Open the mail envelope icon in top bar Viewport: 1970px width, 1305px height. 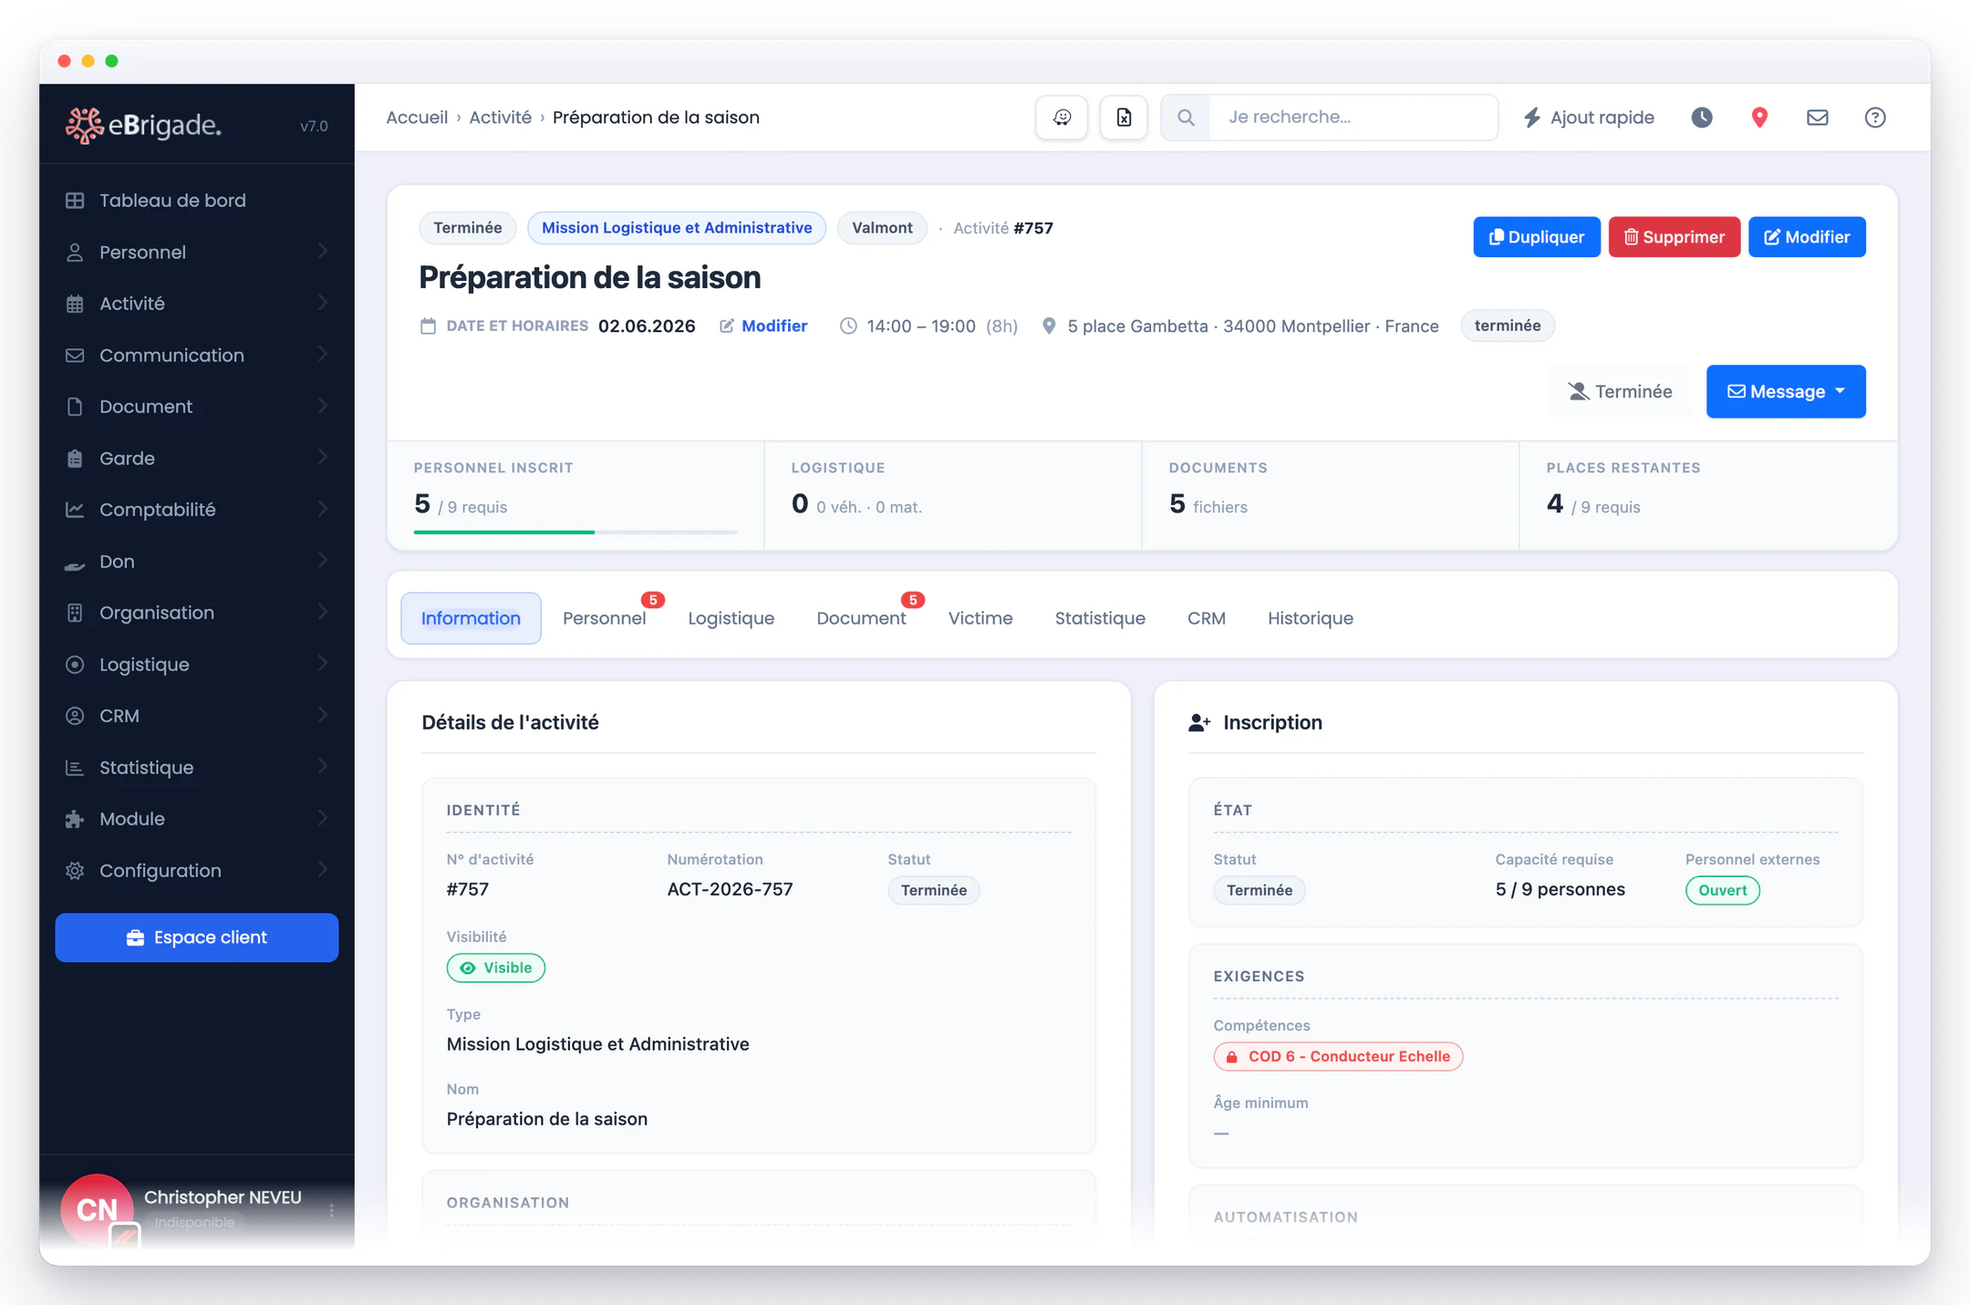pyautogui.click(x=1818, y=118)
